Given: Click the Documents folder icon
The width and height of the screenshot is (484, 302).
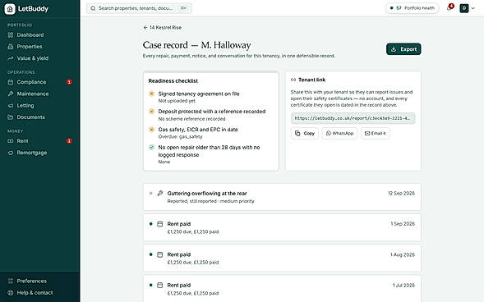Looking at the screenshot, I should (11, 117).
